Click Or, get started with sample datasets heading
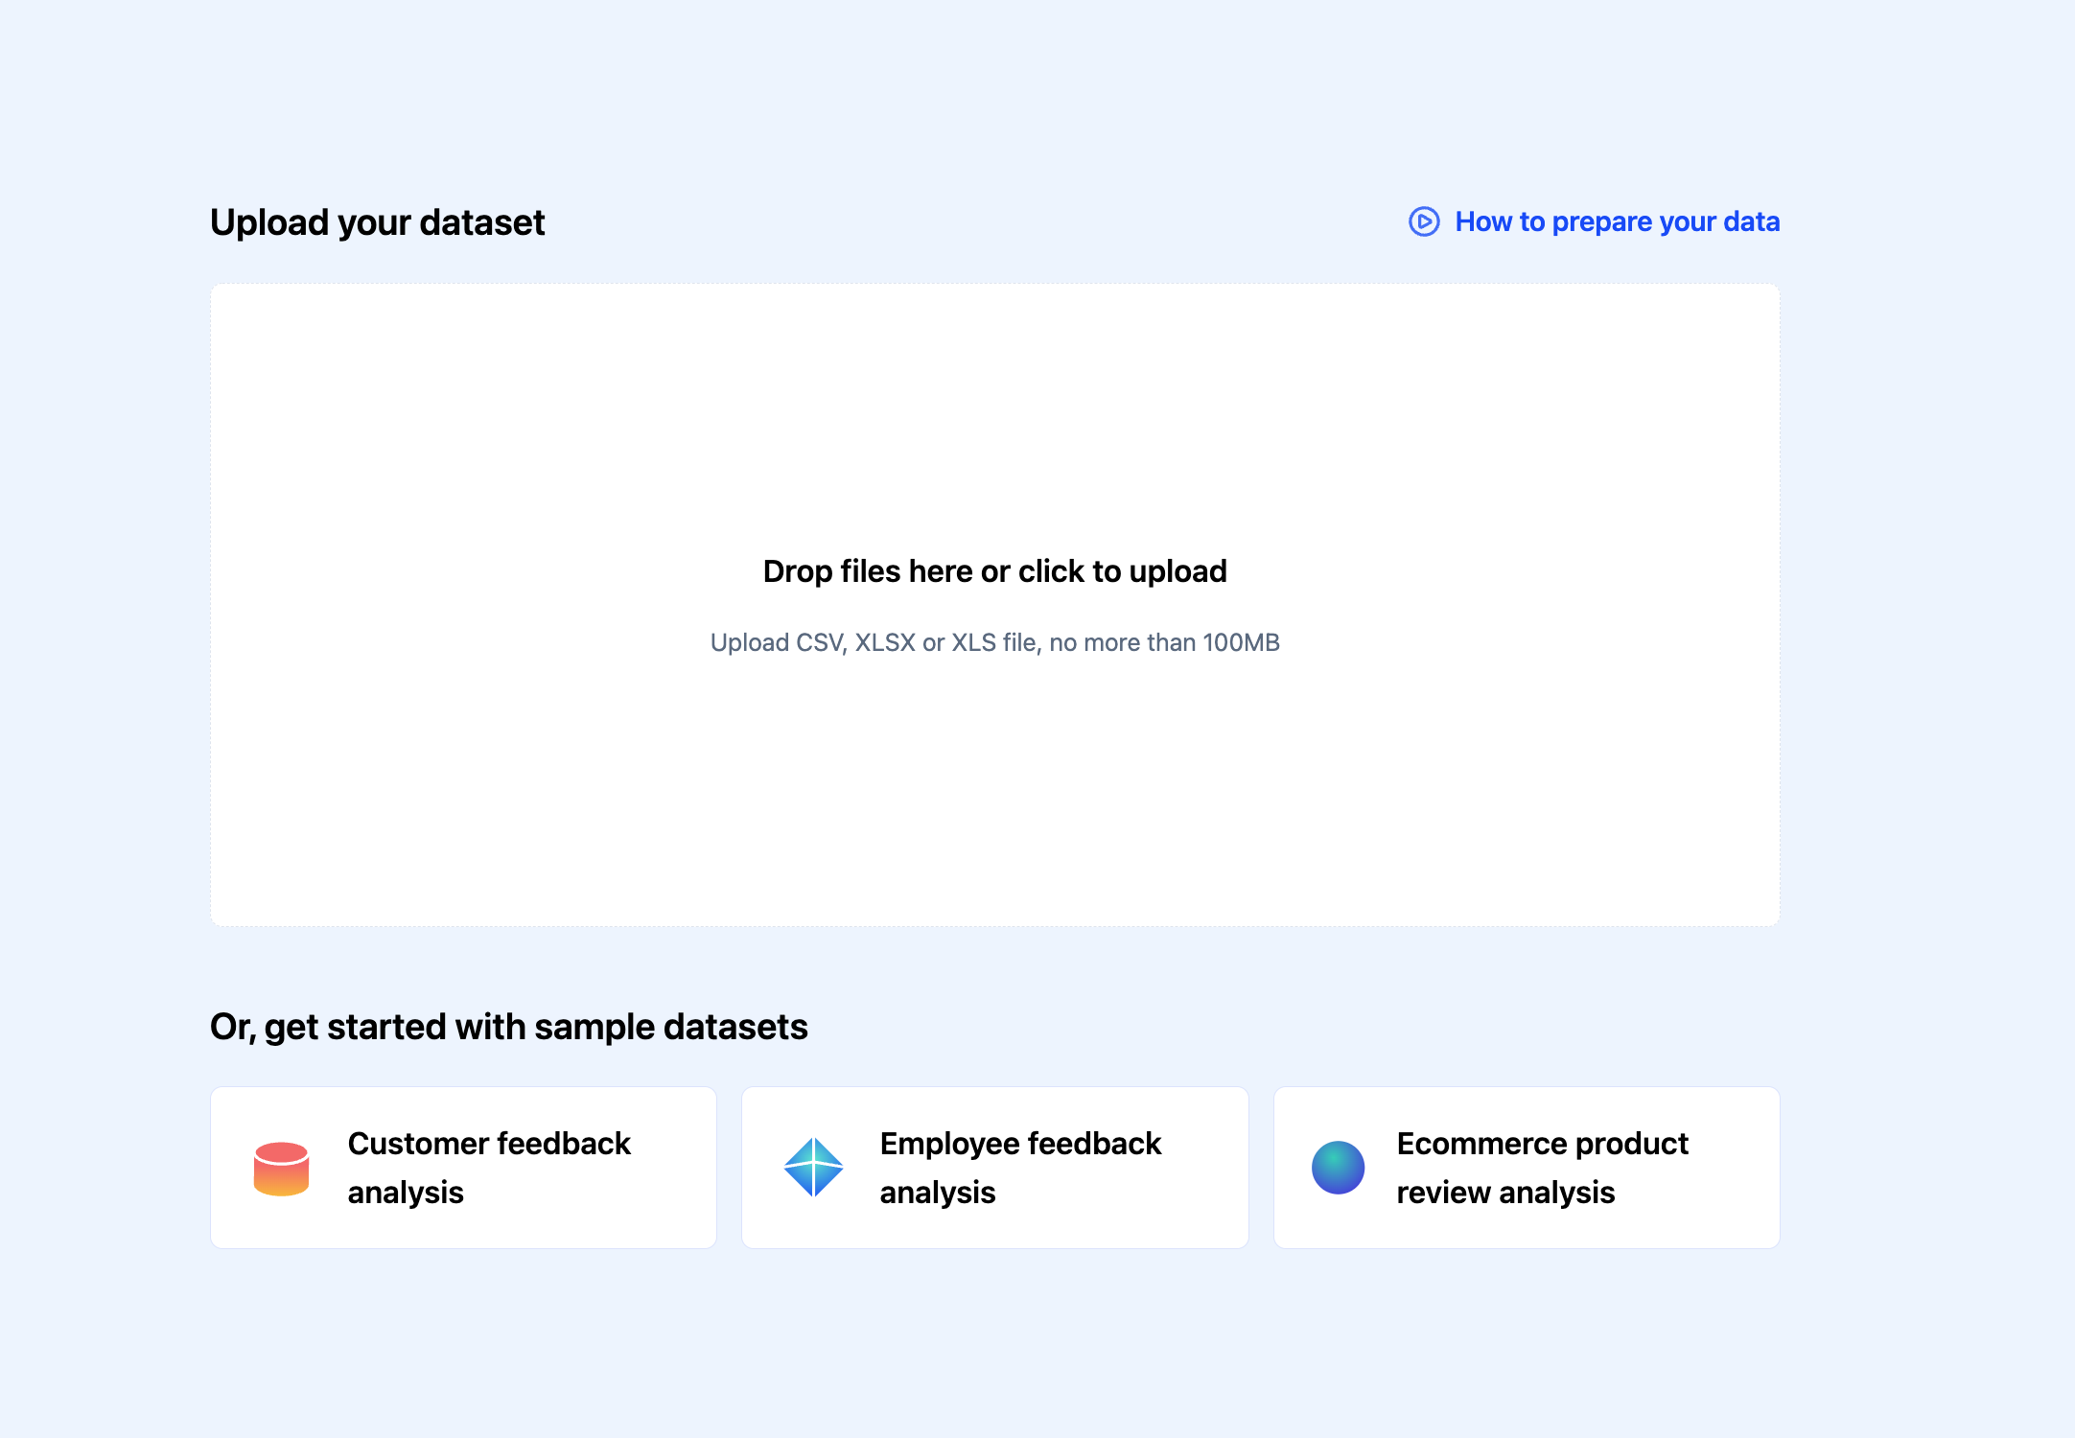This screenshot has height=1438, width=2075. 508,1027
